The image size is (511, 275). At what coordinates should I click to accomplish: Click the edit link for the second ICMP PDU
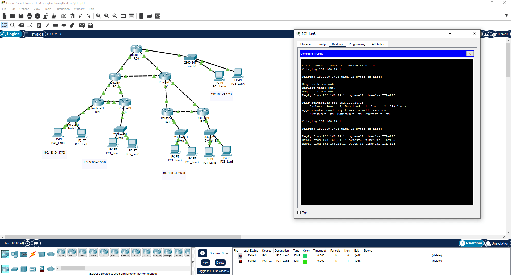358,261
